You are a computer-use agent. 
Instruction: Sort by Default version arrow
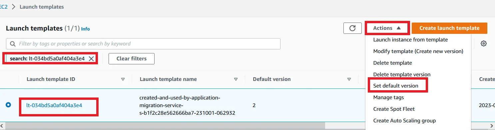349,79
